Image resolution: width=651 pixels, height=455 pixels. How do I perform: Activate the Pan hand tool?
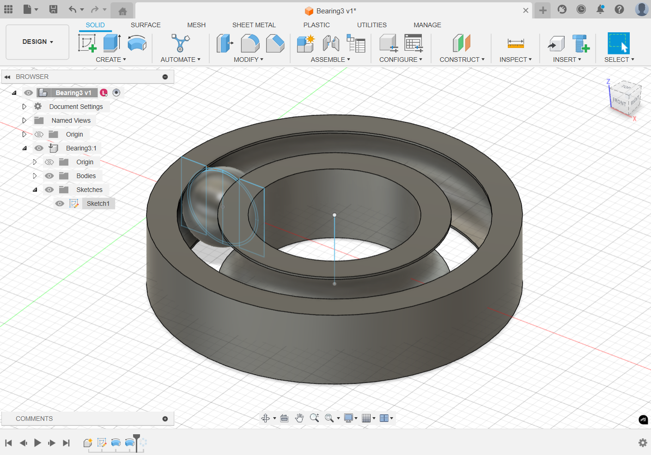pos(299,418)
